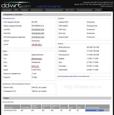Screen dimensions: 114x115
Task: Switch to the Статус tab
Action: pyautogui.click(x=98, y=10)
